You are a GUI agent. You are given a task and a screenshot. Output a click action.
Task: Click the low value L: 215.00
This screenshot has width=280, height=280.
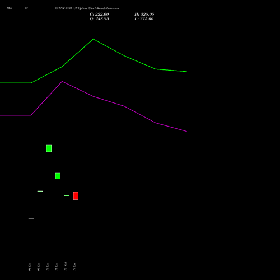click(x=144, y=19)
